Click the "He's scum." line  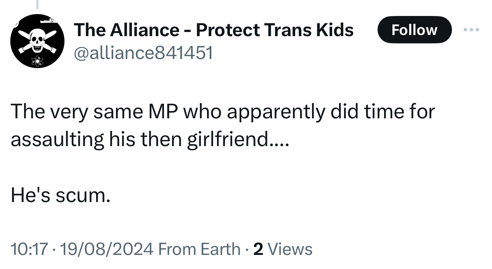61,195
